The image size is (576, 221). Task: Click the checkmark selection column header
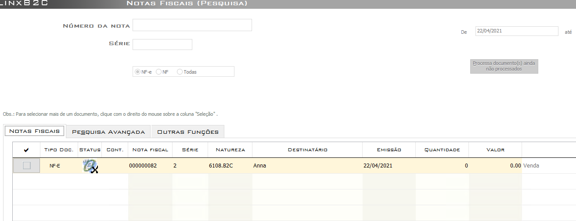pos(26,150)
